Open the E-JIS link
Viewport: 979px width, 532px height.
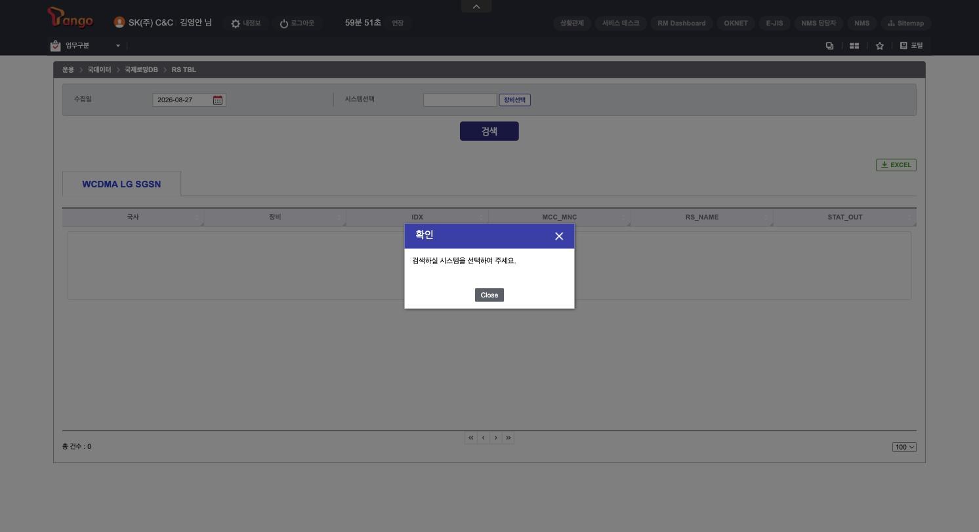coord(774,23)
